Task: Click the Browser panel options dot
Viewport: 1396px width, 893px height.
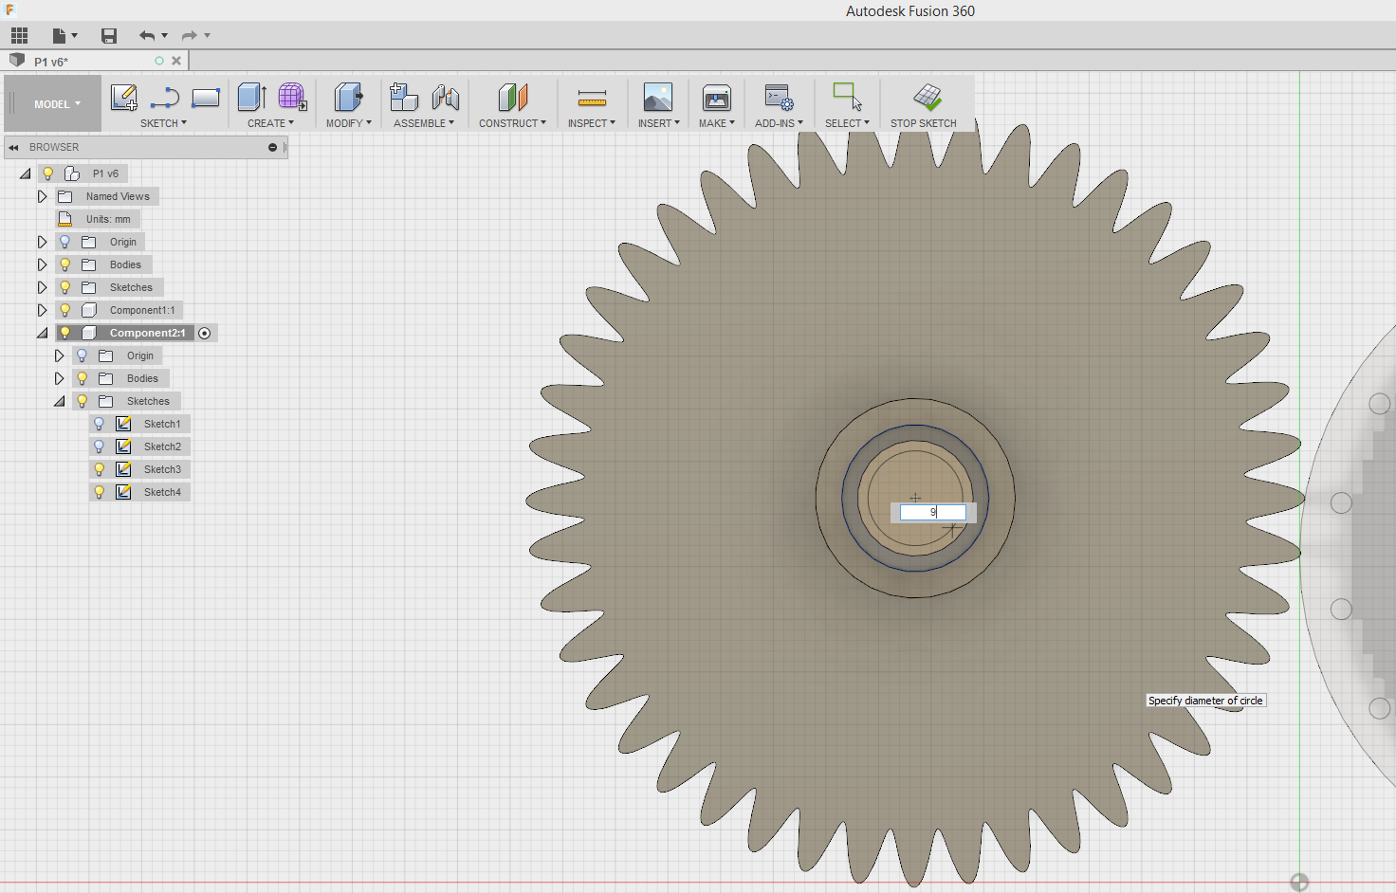Action: coord(272,147)
